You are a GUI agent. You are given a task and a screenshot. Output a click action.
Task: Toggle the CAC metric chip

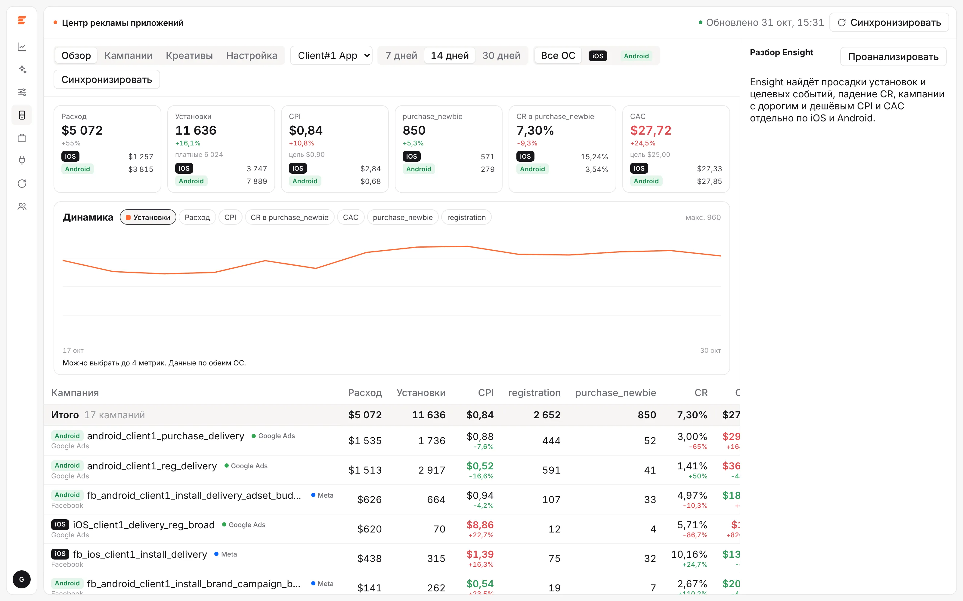click(351, 218)
